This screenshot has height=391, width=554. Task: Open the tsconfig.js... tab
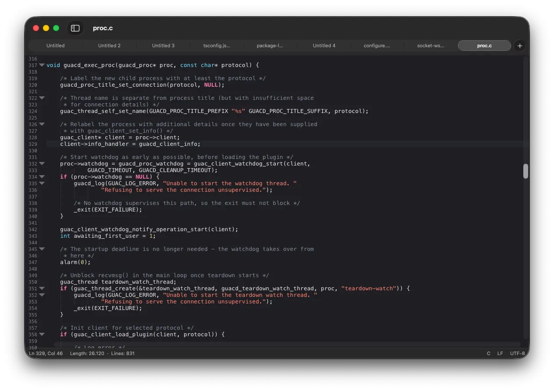(217, 46)
